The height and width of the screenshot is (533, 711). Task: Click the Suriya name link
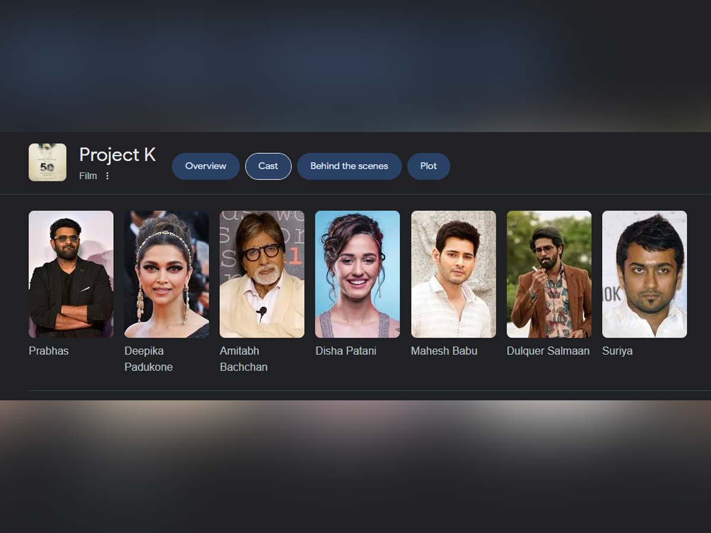(617, 351)
